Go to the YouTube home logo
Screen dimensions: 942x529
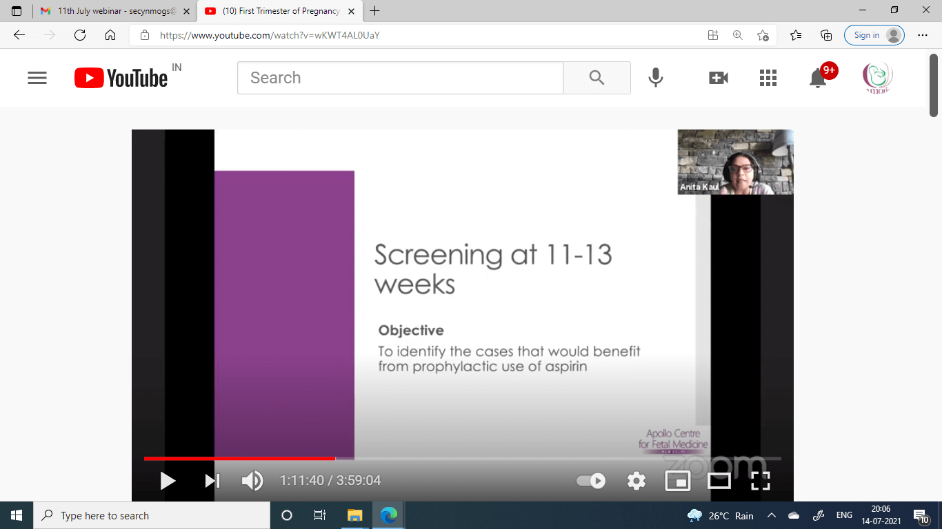tap(121, 78)
